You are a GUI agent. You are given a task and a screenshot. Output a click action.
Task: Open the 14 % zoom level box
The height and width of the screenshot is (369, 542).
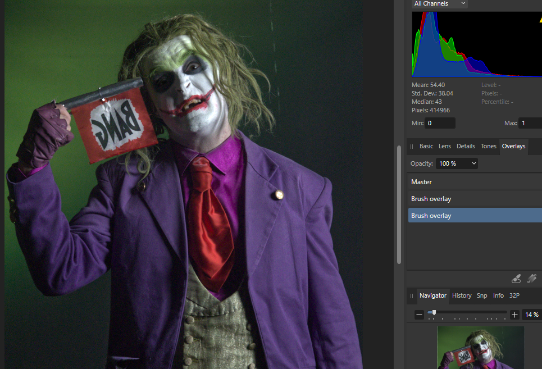coord(532,315)
